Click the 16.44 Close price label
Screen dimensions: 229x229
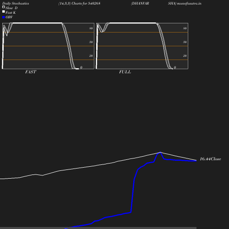click(210, 159)
